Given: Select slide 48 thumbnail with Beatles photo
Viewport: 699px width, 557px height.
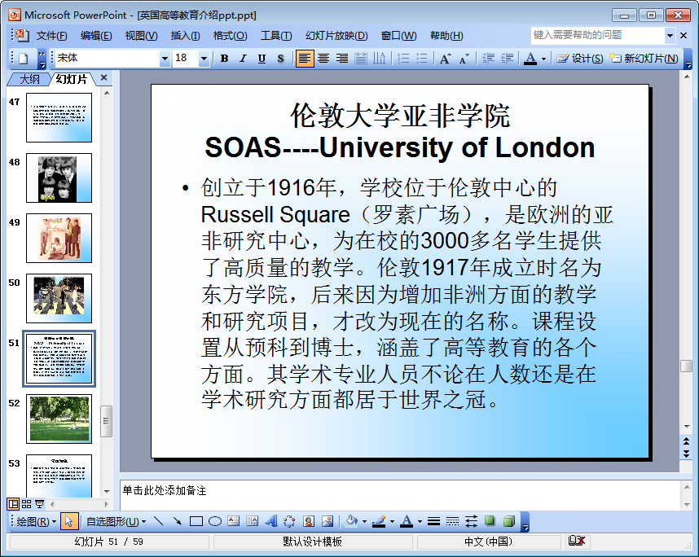Looking at the screenshot, I should (59, 178).
